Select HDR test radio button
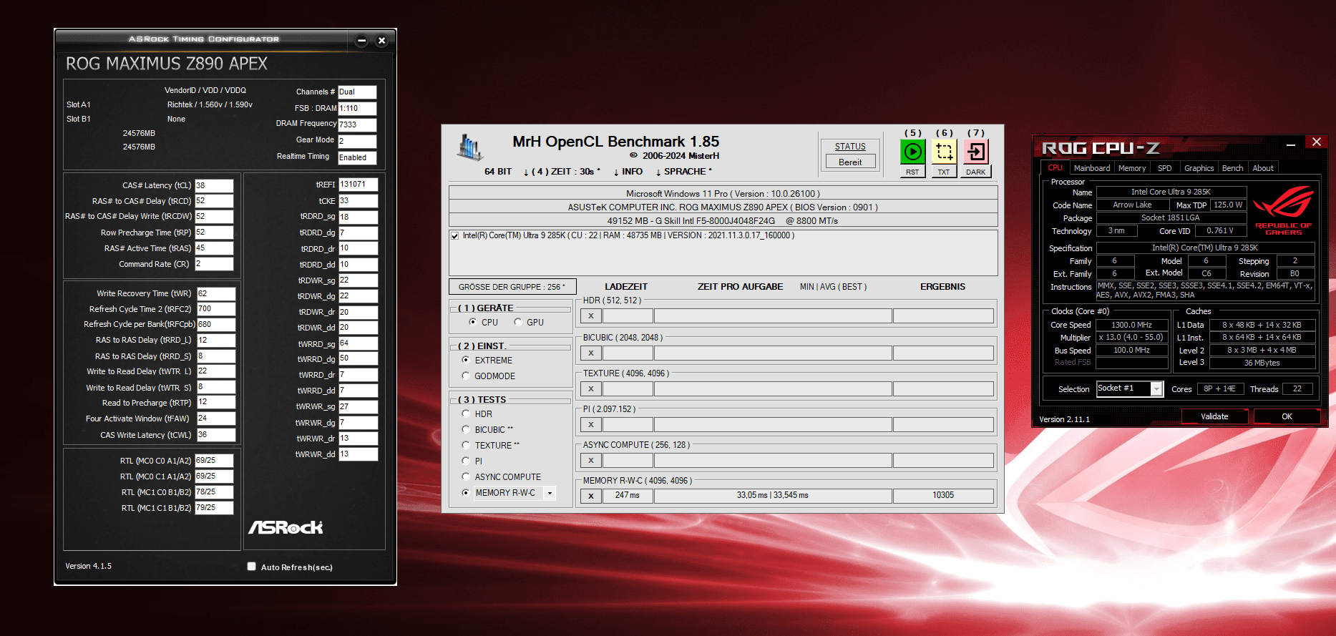The image size is (1336, 636). point(466,414)
